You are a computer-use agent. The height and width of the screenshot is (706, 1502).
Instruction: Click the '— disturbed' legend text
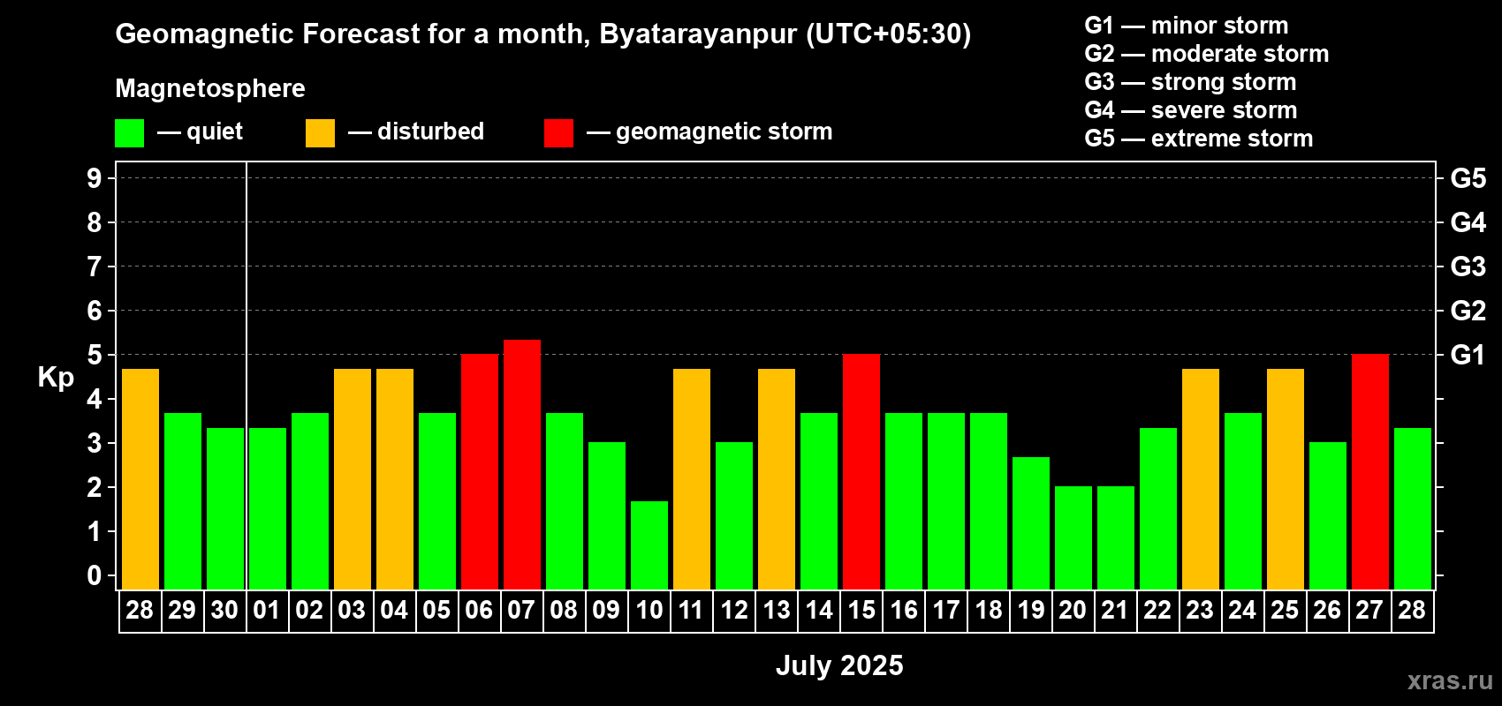[416, 131]
